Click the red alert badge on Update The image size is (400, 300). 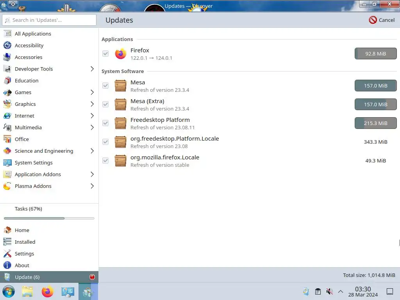pos(92,277)
